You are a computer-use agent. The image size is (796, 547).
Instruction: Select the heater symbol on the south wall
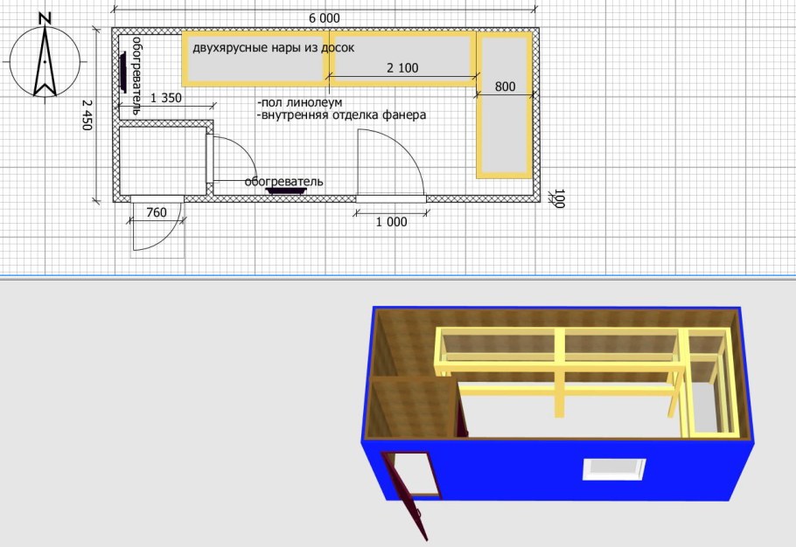coord(287,190)
